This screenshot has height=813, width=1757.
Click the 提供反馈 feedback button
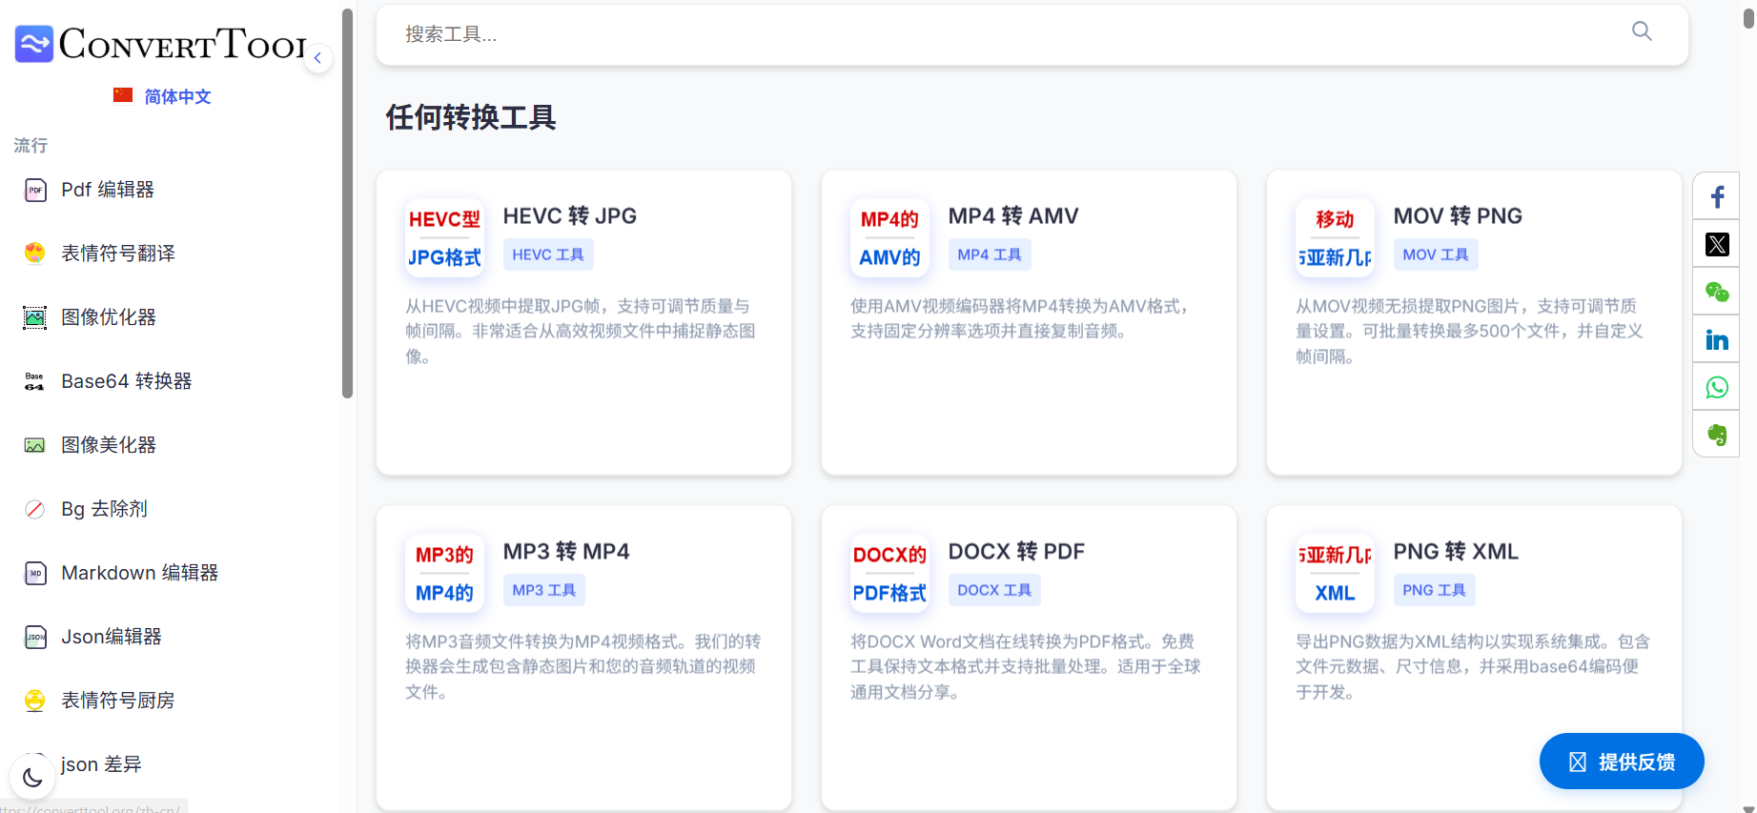tap(1622, 762)
